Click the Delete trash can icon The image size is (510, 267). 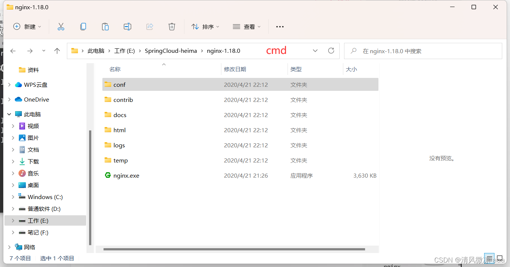[172, 27]
